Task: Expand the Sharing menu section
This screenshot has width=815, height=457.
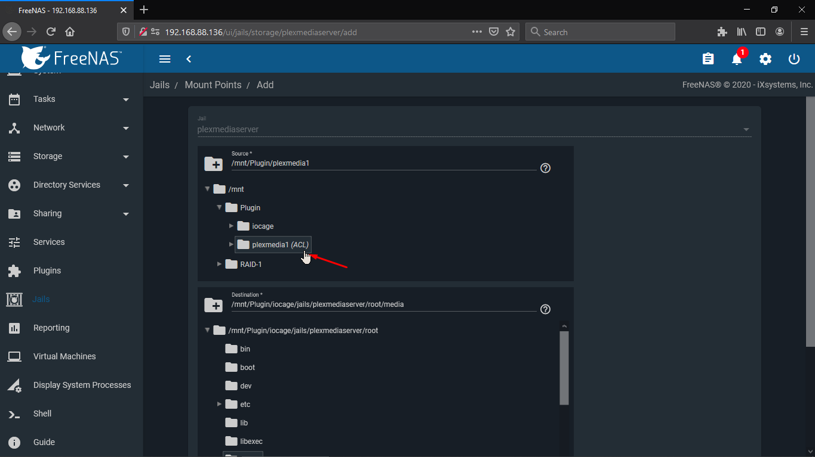Action: pyautogui.click(x=126, y=214)
